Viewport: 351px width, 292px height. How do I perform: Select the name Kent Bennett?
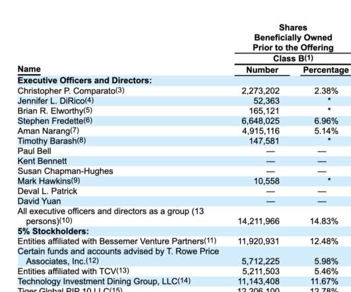tap(42, 161)
